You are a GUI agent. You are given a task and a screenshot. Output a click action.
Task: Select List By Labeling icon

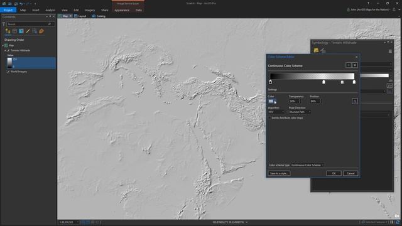pos(41,31)
